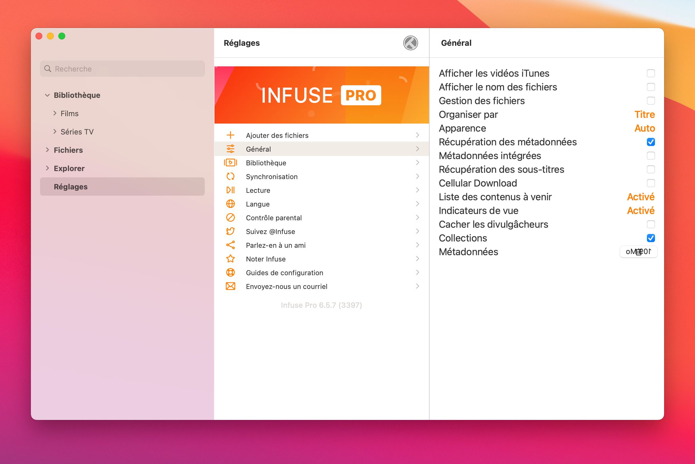Open Guides de configuration

pyautogui.click(x=284, y=272)
